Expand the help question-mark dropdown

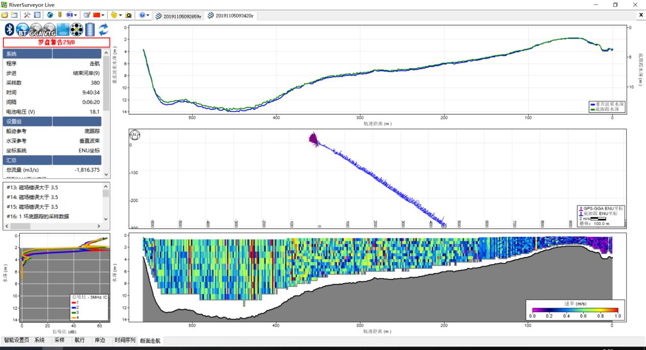tap(144, 15)
